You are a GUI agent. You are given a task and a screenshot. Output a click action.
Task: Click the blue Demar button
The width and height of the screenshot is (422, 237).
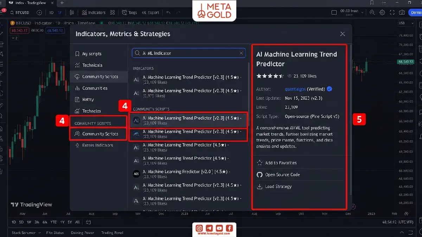tap(415, 13)
